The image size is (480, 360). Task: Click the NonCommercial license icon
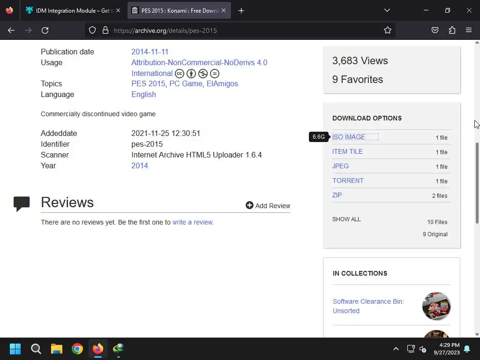click(203, 74)
